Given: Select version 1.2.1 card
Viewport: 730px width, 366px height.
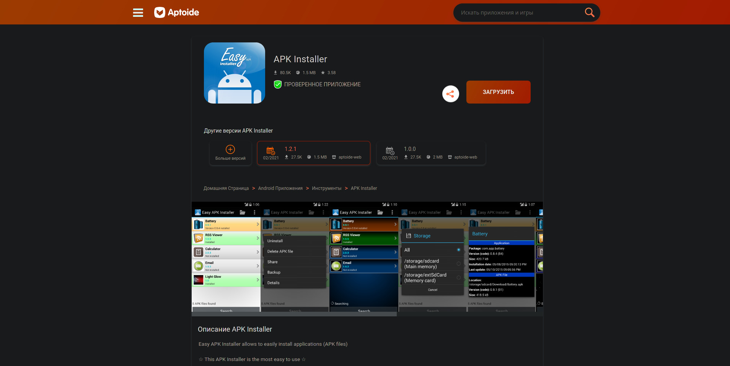Looking at the screenshot, I should 314,153.
